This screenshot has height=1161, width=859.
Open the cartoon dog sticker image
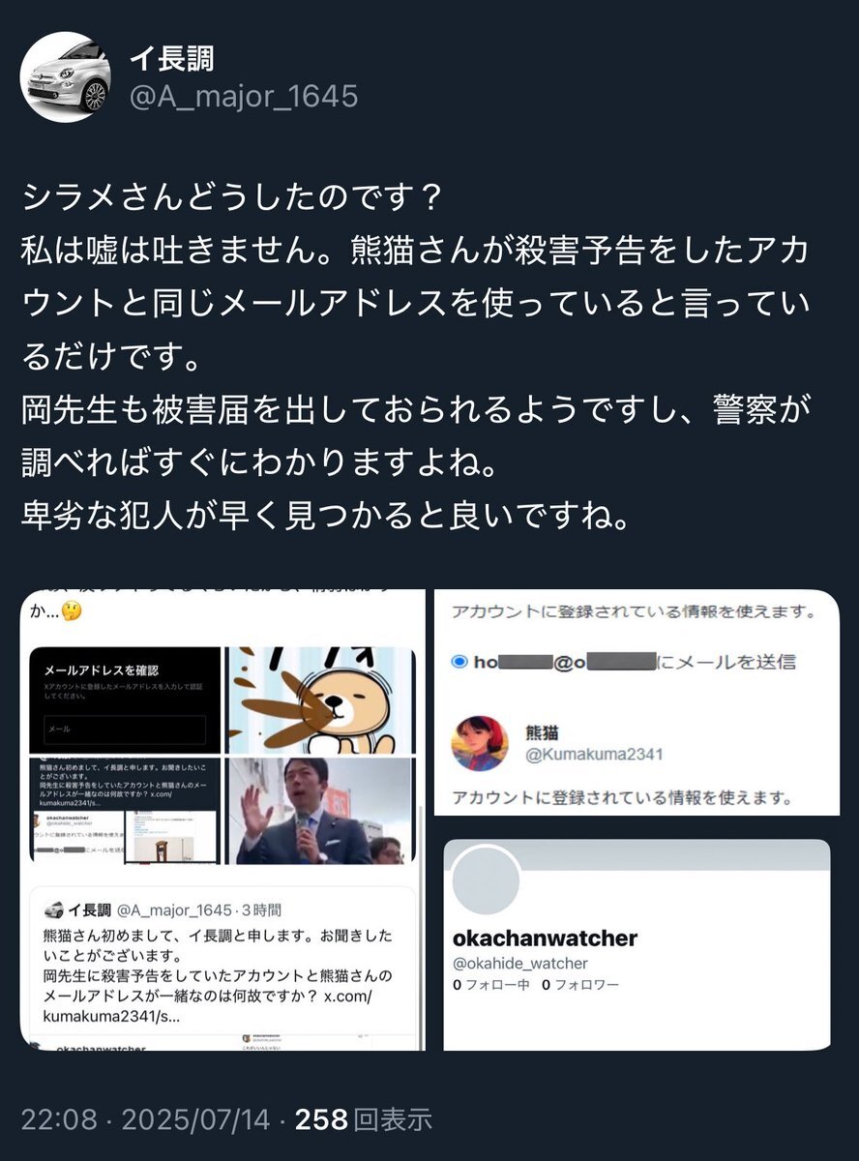click(x=319, y=700)
